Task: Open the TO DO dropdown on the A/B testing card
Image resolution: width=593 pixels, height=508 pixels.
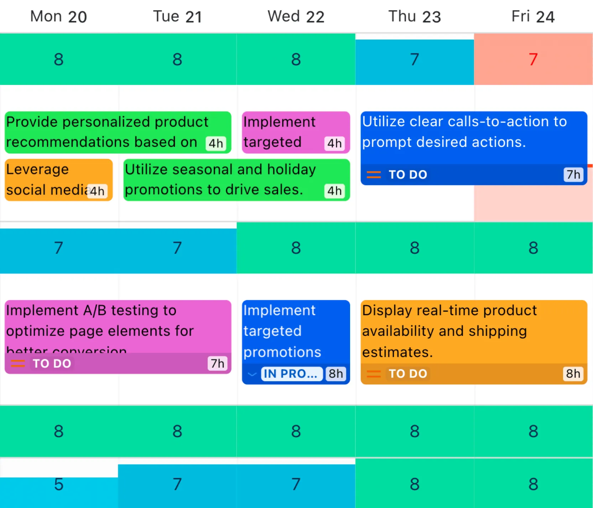Action: (x=51, y=363)
